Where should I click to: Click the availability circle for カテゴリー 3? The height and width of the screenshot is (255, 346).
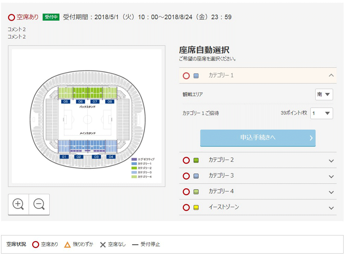[186, 176]
